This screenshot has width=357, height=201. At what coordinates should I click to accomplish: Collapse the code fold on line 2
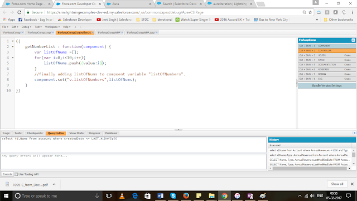[x=13, y=46]
